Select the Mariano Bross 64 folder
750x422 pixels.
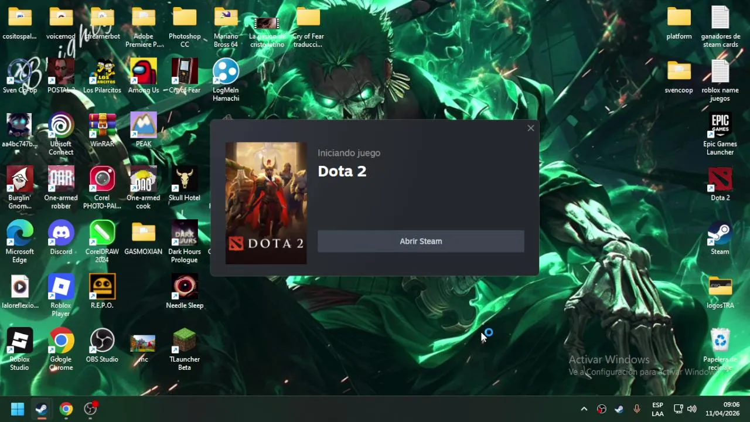[226, 26]
